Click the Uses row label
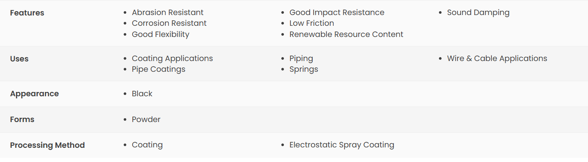 [19, 59]
